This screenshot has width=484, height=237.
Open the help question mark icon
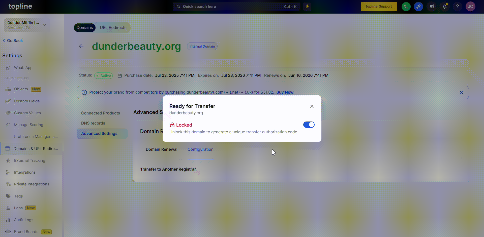tap(458, 7)
